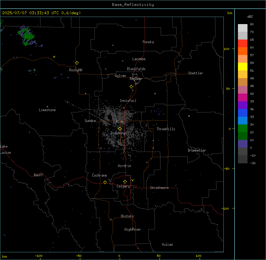
Task: Click the yellow diamond marker between Olds and Didsbury
Action: (x=120, y=129)
